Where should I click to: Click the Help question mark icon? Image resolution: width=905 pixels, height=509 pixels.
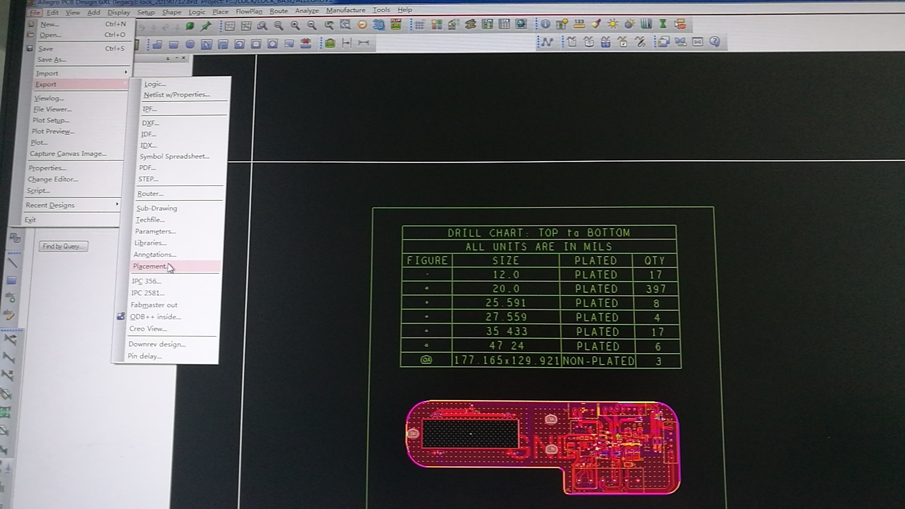coord(715,42)
